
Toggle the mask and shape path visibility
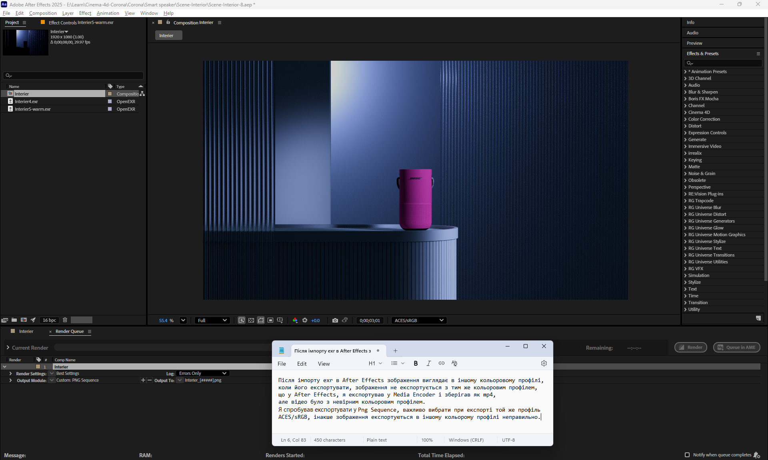click(261, 321)
